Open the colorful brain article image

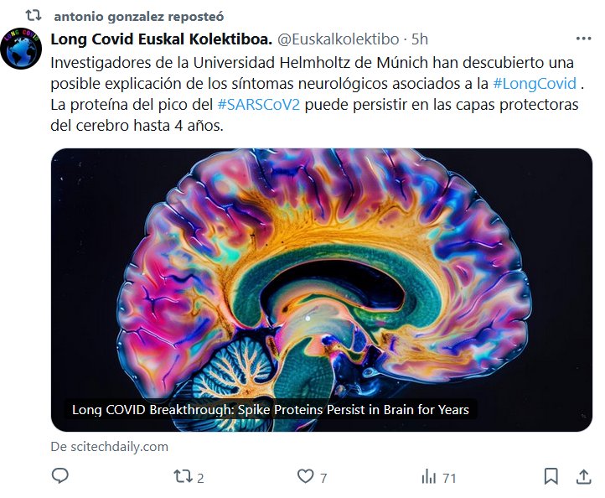pyautogui.click(x=322, y=290)
